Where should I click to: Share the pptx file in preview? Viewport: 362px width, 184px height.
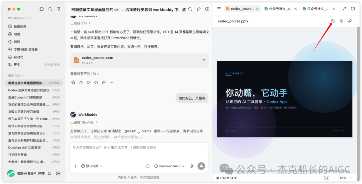[350, 21]
